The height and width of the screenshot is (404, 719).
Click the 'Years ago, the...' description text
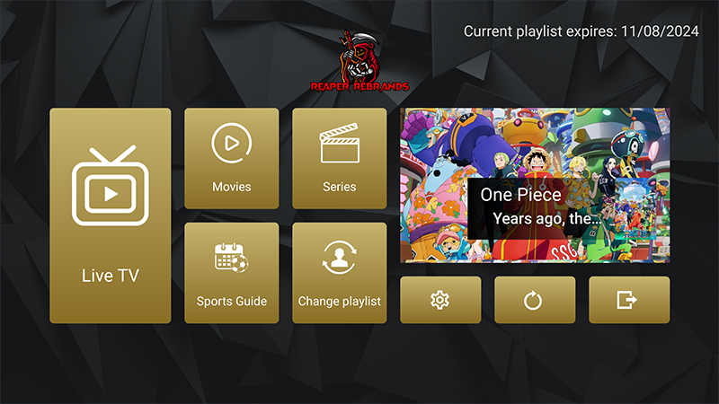point(546,219)
